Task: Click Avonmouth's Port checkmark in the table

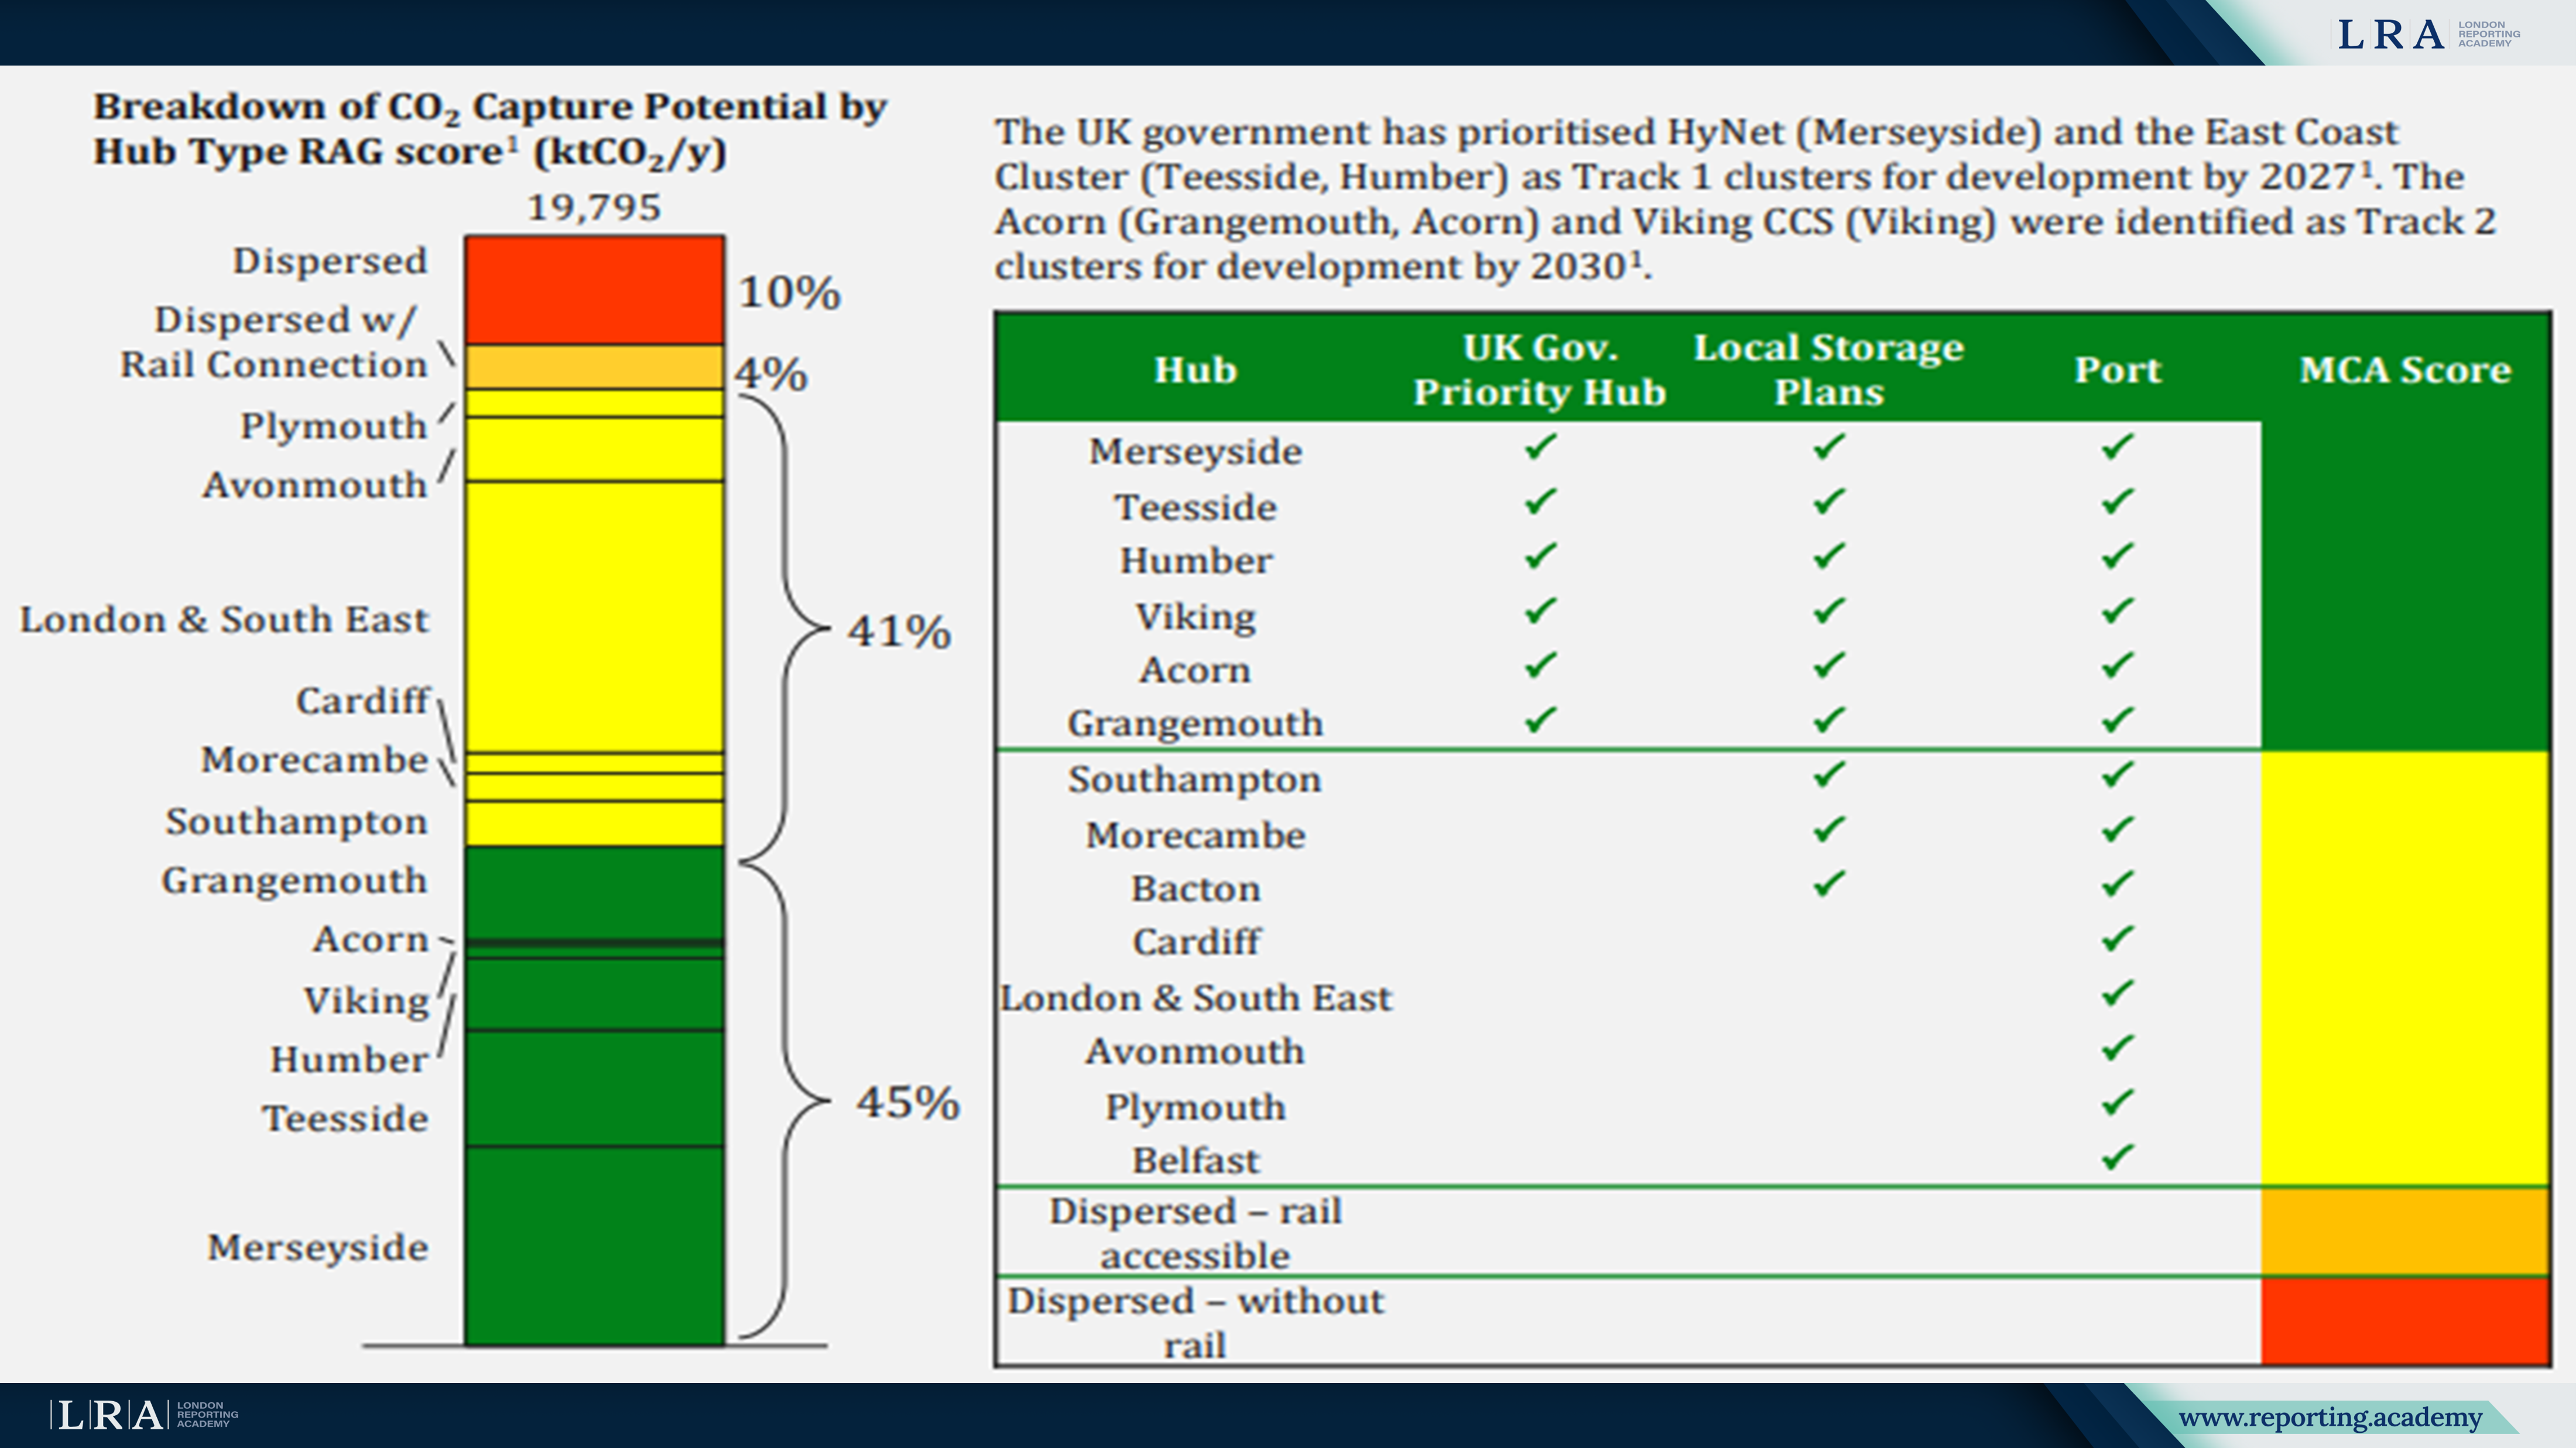Action: coord(2117,1048)
